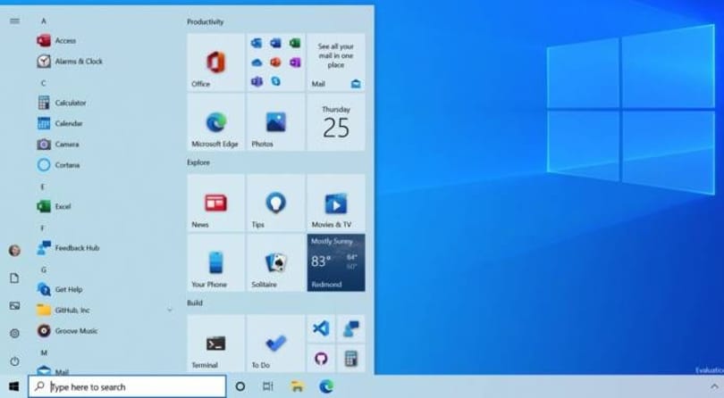The width and height of the screenshot is (724, 398).
Task: Open the user account picture menu
Action: tap(15, 251)
